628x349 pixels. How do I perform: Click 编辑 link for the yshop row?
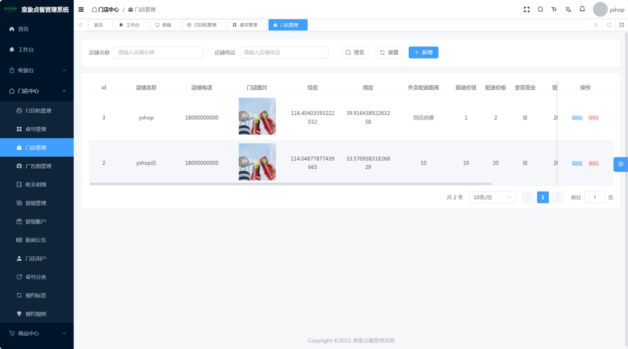pos(577,118)
